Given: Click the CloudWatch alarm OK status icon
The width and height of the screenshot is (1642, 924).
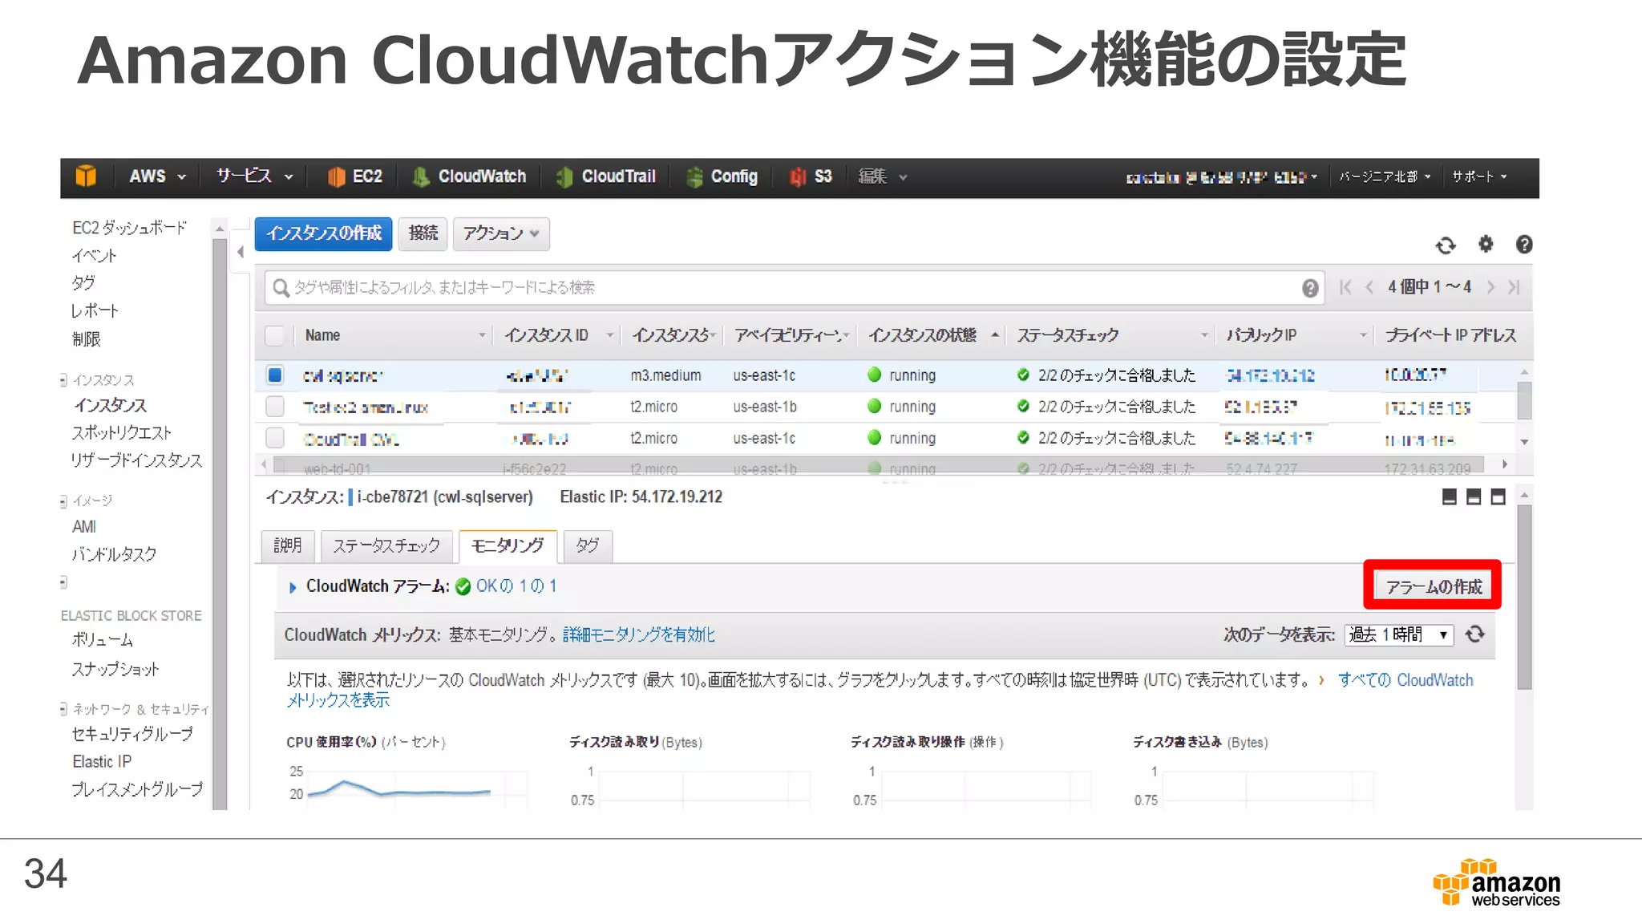Looking at the screenshot, I should tap(463, 587).
